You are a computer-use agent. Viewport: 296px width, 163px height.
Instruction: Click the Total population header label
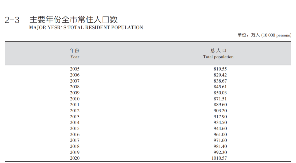(218, 57)
